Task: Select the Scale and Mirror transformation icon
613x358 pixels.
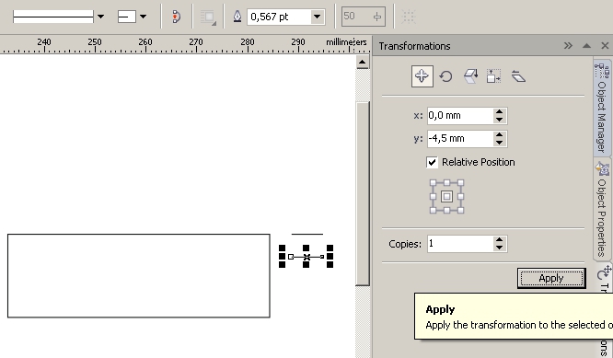Action: click(x=470, y=76)
